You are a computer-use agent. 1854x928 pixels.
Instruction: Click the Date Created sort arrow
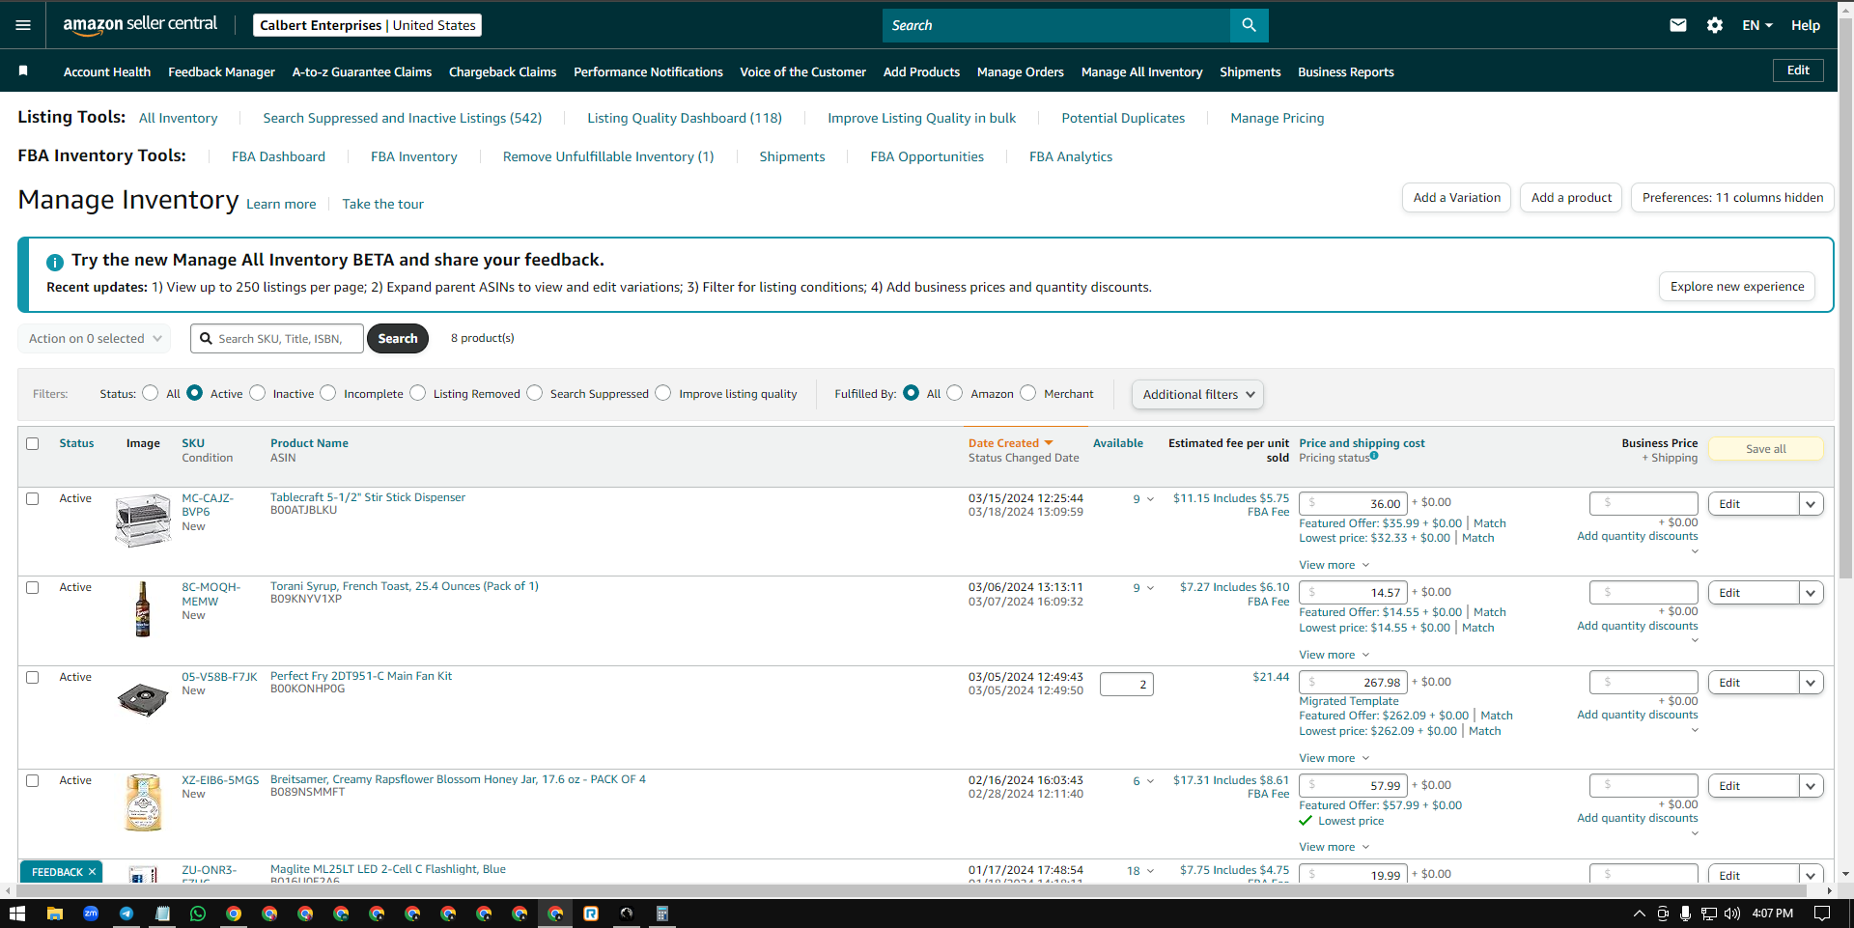click(1049, 443)
